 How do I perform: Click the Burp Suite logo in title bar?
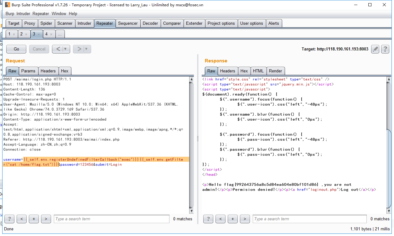click(x=7, y=5)
